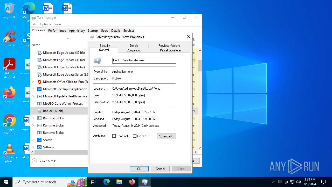Click the Name column header
The image size is (332, 187).
(36, 45)
